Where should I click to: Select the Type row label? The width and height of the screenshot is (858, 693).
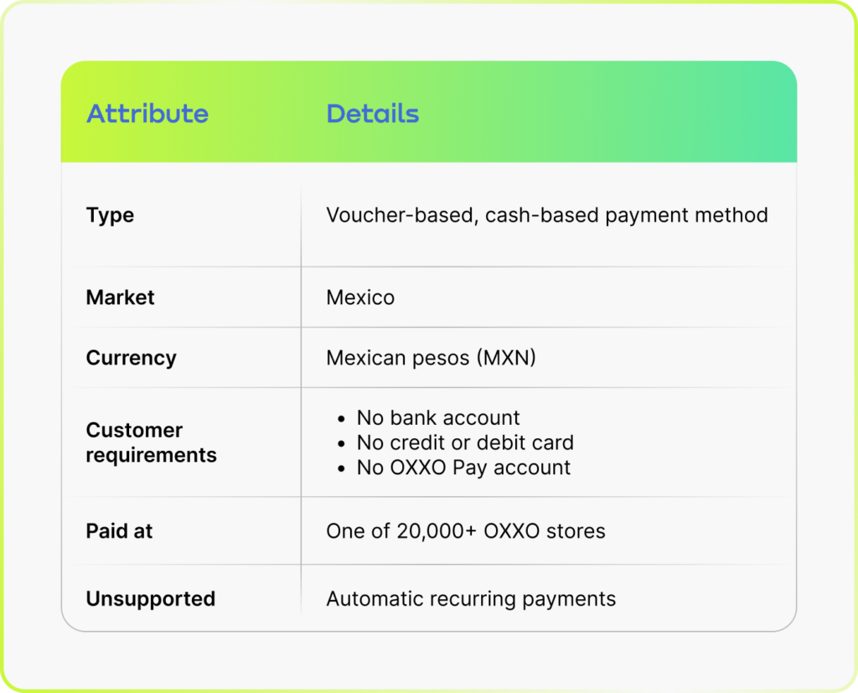pos(110,215)
